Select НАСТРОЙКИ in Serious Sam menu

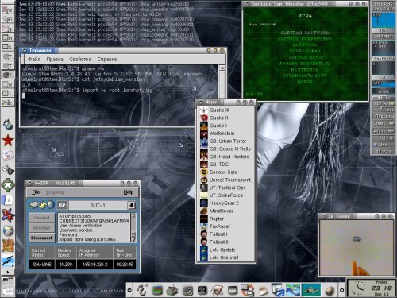click(305, 70)
